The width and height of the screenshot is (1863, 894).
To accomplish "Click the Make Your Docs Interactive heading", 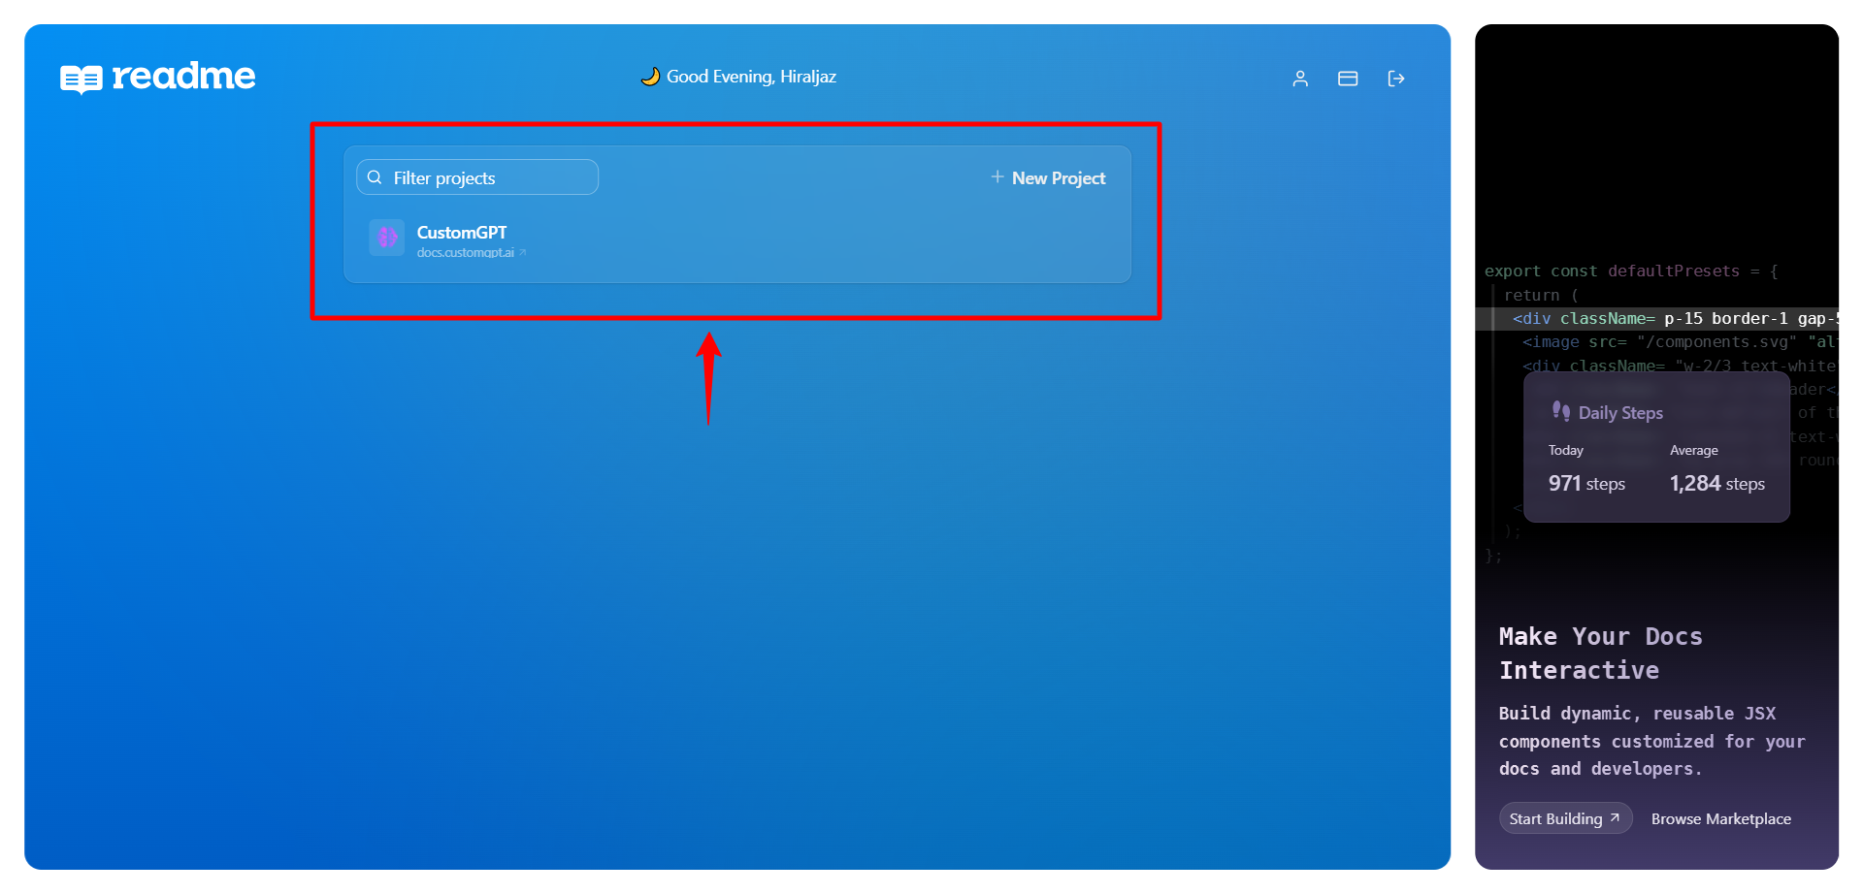I will coord(1600,654).
